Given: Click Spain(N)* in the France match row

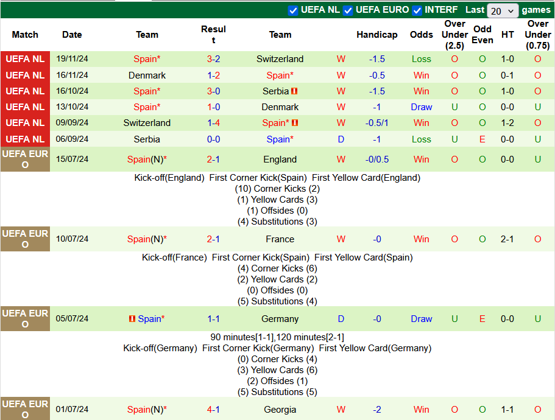Looking at the screenshot, I should (147, 239).
